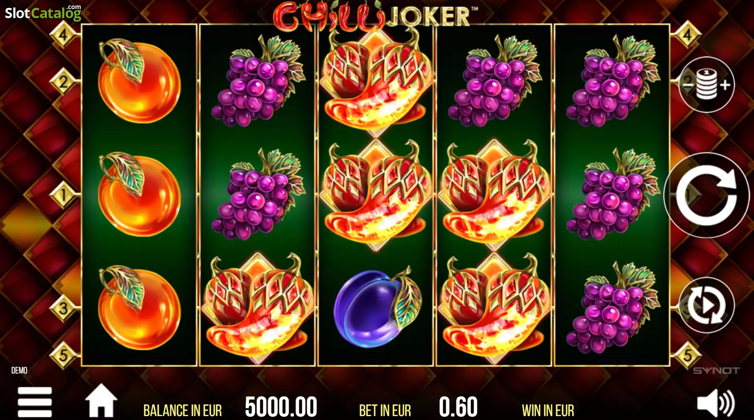Click the SYNOT provider logo

click(x=716, y=370)
